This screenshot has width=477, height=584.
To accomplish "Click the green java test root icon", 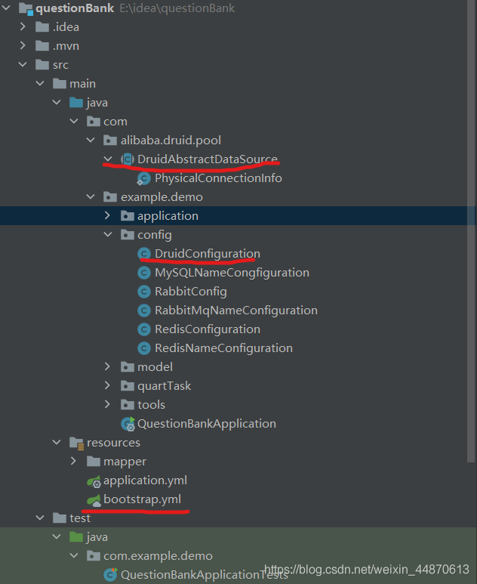I will coord(76,536).
